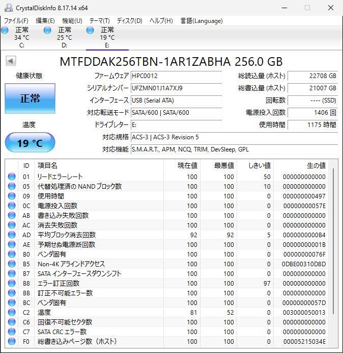Viewport: 343px width, 353px height.
Task: Click total host reads value 22708 GB
Action: click(x=312, y=76)
